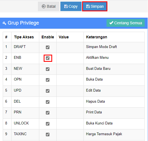Image resolution: width=148 pixels, height=141 pixels.
Task: Uncheck the PRN Print Data checkbox
Action: 48,113
